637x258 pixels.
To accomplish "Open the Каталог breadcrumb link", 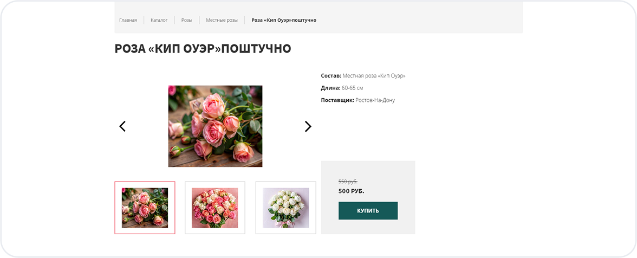I will (x=159, y=20).
